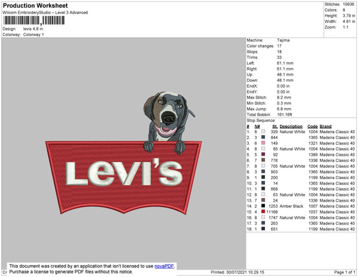Click the Brand column header
The image size is (358, 277).
[326, 127]
